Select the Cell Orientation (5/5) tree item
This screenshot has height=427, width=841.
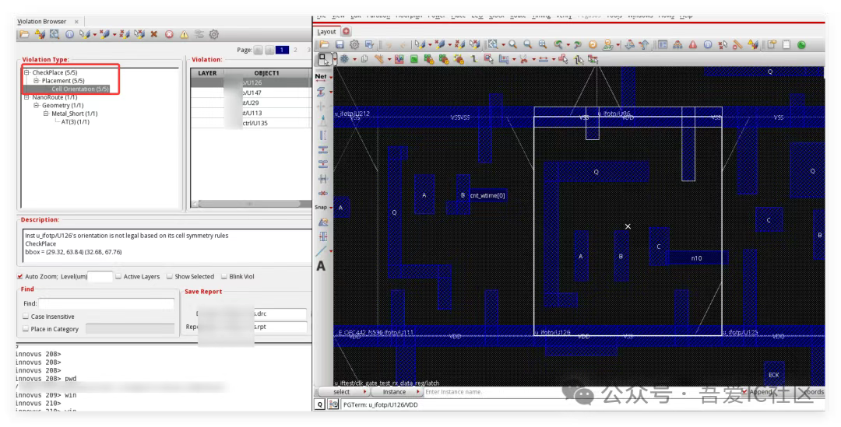coord(80,89)
